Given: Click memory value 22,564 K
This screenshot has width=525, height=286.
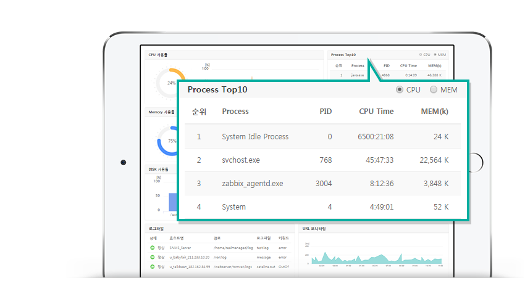Looking at the screenshot, I should click(434, 160).
